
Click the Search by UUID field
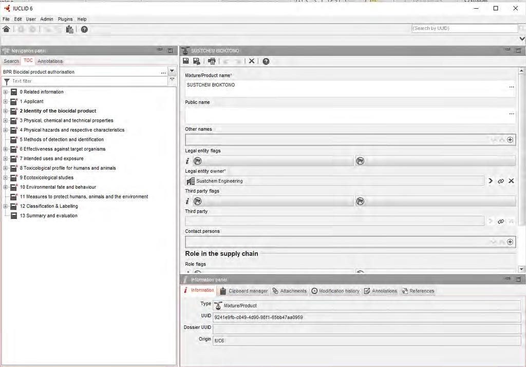point(464,29)
